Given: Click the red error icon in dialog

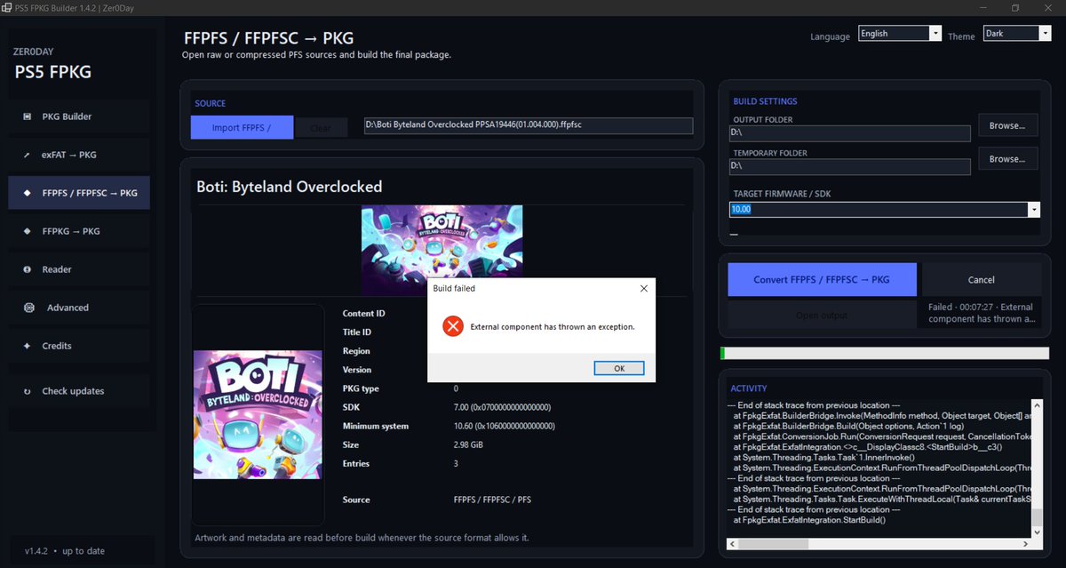Looking at the screenshot, I should coord(453,326).
